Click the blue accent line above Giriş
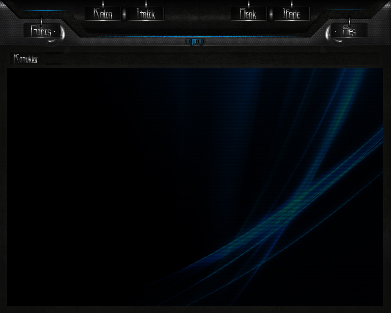Image resolution: width=391 pixels, height=313 pixels. [x=45, y=11]
